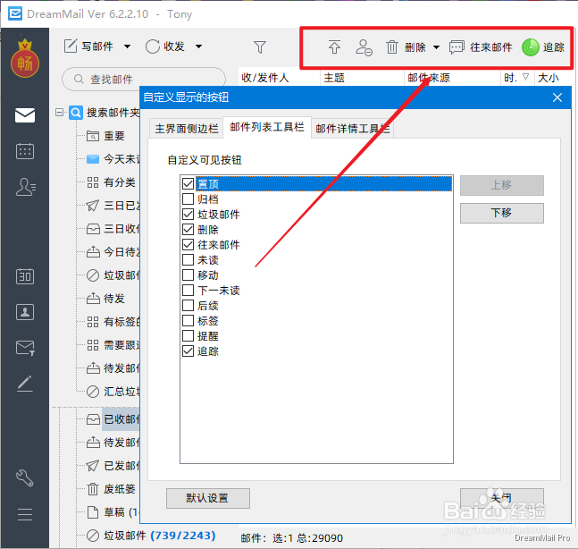Open the contacts list icon in sidebar
Viewport: 578px width, 549px height.
tap(25, 187)
